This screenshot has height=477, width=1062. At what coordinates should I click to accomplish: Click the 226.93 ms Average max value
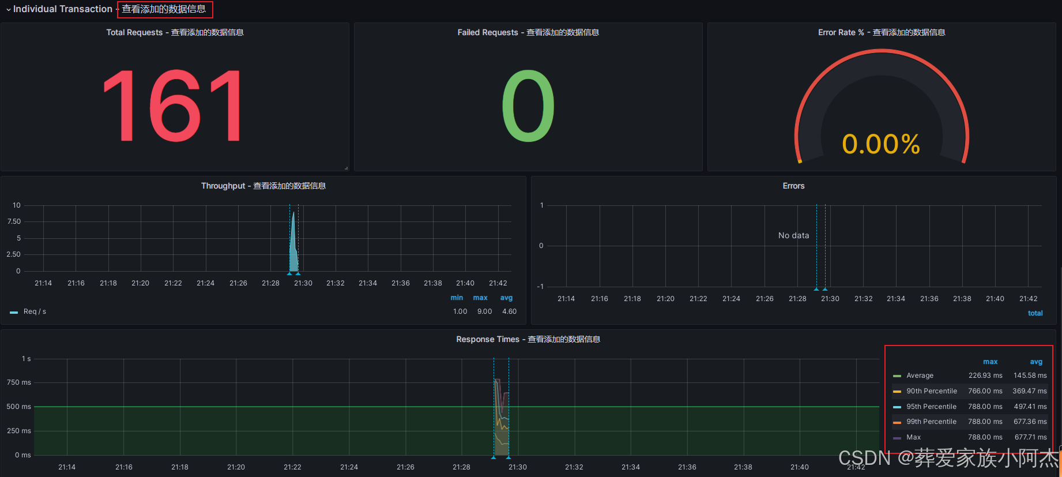985,375
